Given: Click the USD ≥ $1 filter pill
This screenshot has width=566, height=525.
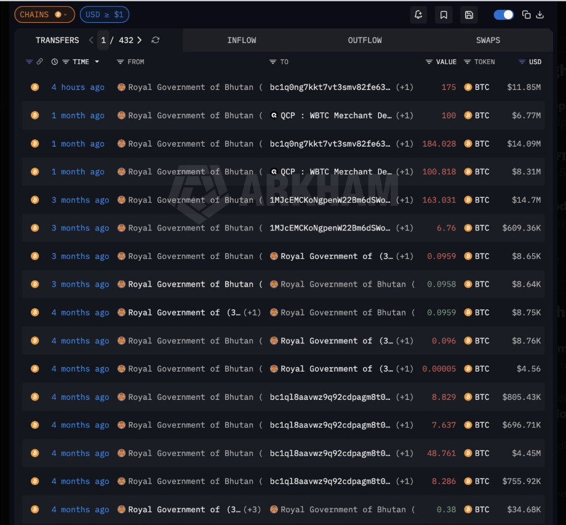Looking at the screenshot, I should coord(105,14).
